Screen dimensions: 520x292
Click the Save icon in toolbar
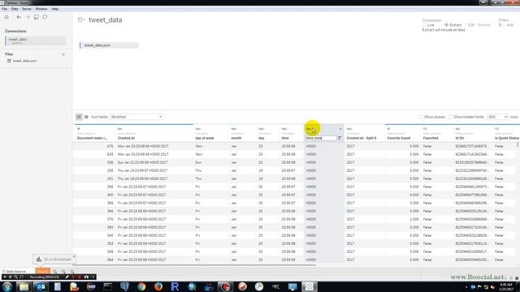click(x=36, y=17)
